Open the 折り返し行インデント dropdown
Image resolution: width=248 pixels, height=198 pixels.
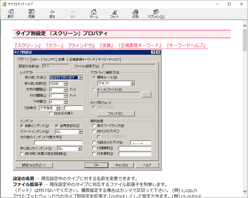pyautogui.click(x=80, y=148)
